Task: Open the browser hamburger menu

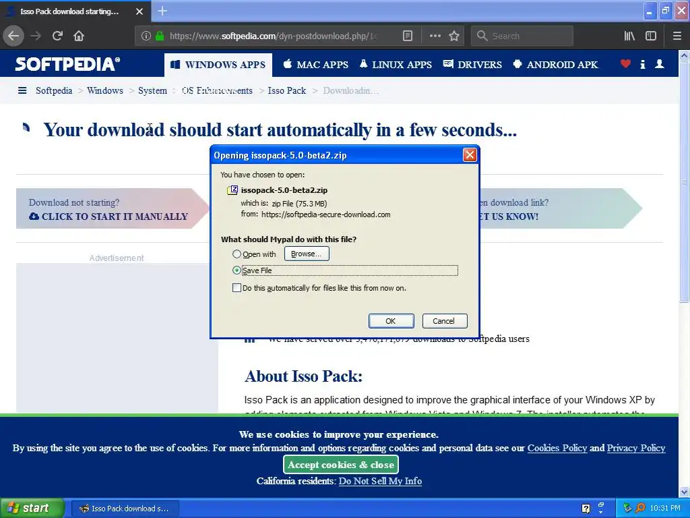Action: [x=677, y=36]
